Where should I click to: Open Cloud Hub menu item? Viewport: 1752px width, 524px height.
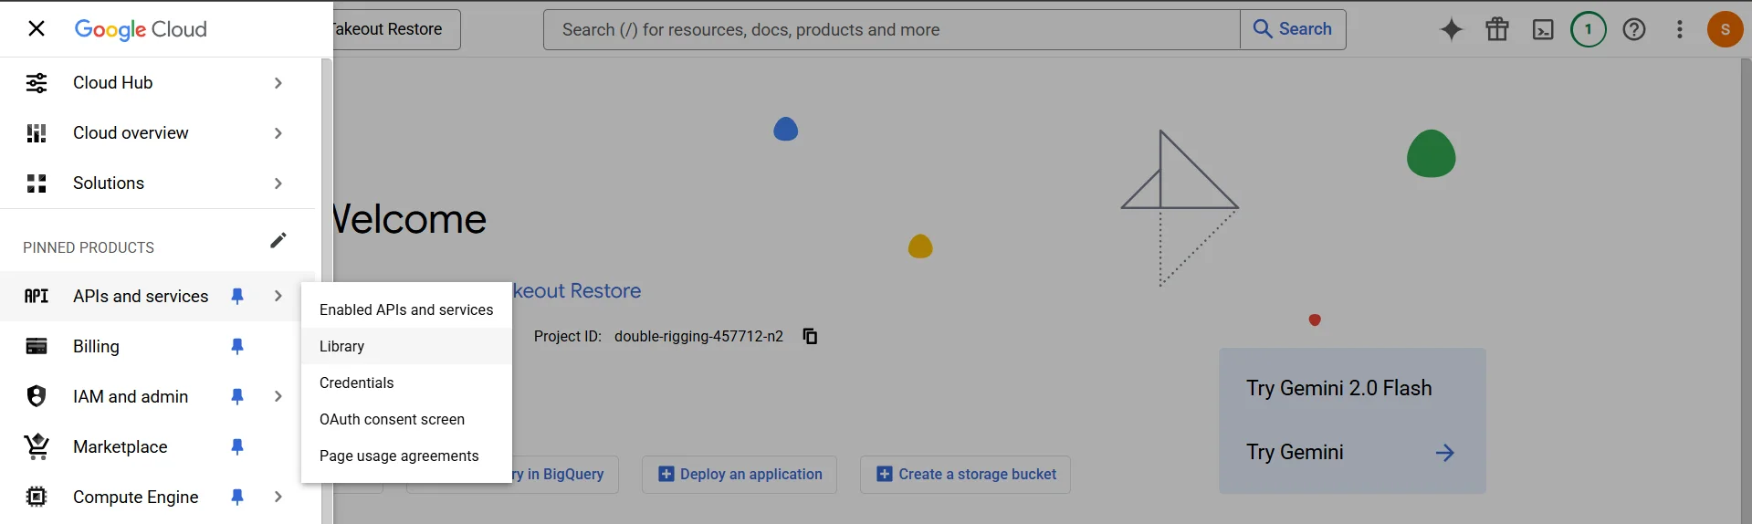click(x=158, y=83)
